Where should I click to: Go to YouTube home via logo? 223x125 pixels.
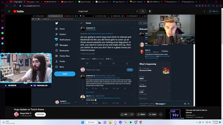[x=18, y=11]
